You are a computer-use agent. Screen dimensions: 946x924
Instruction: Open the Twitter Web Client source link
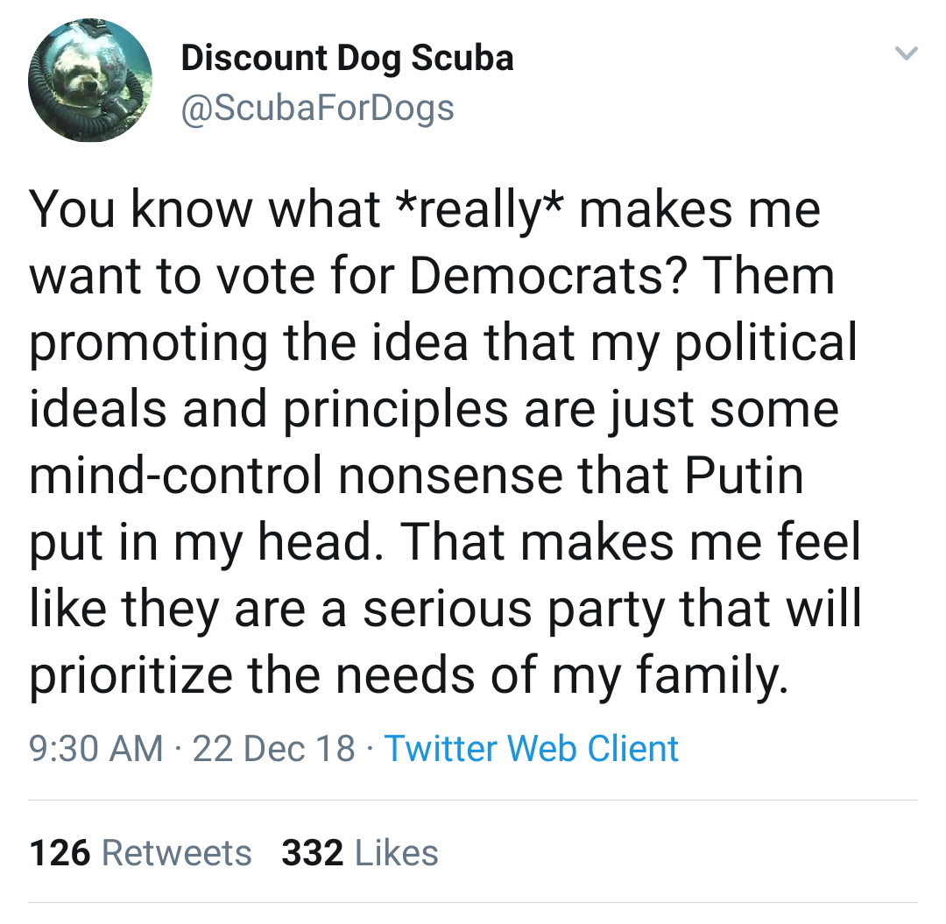coord(532,749)
